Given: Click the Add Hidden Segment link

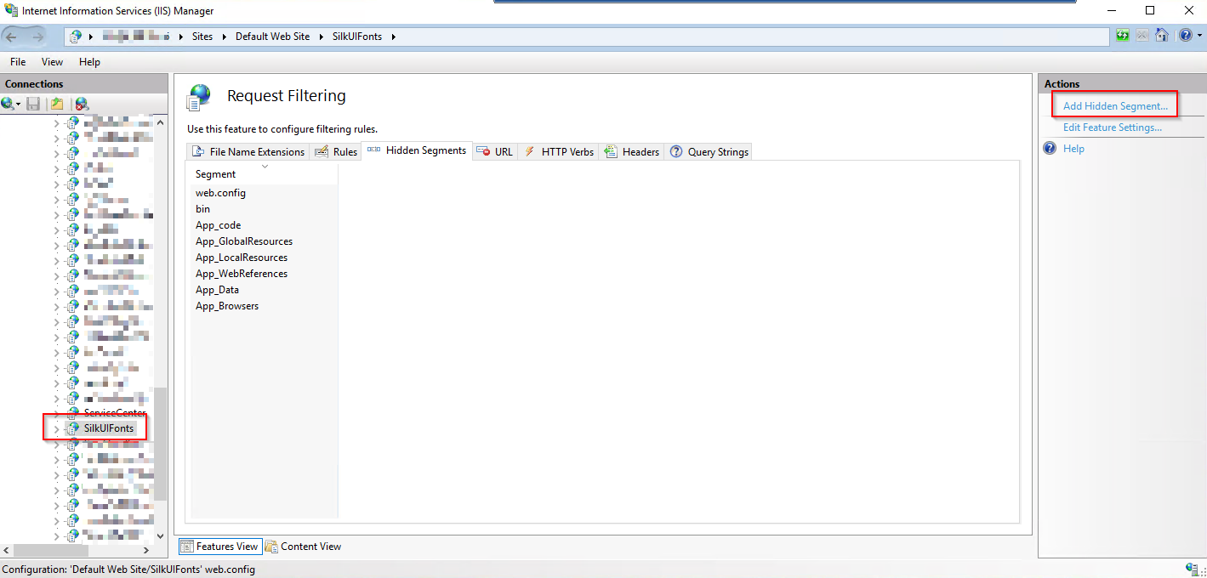Looking at the screenshot, I should pyautogui.click(x=1115, y=106).
